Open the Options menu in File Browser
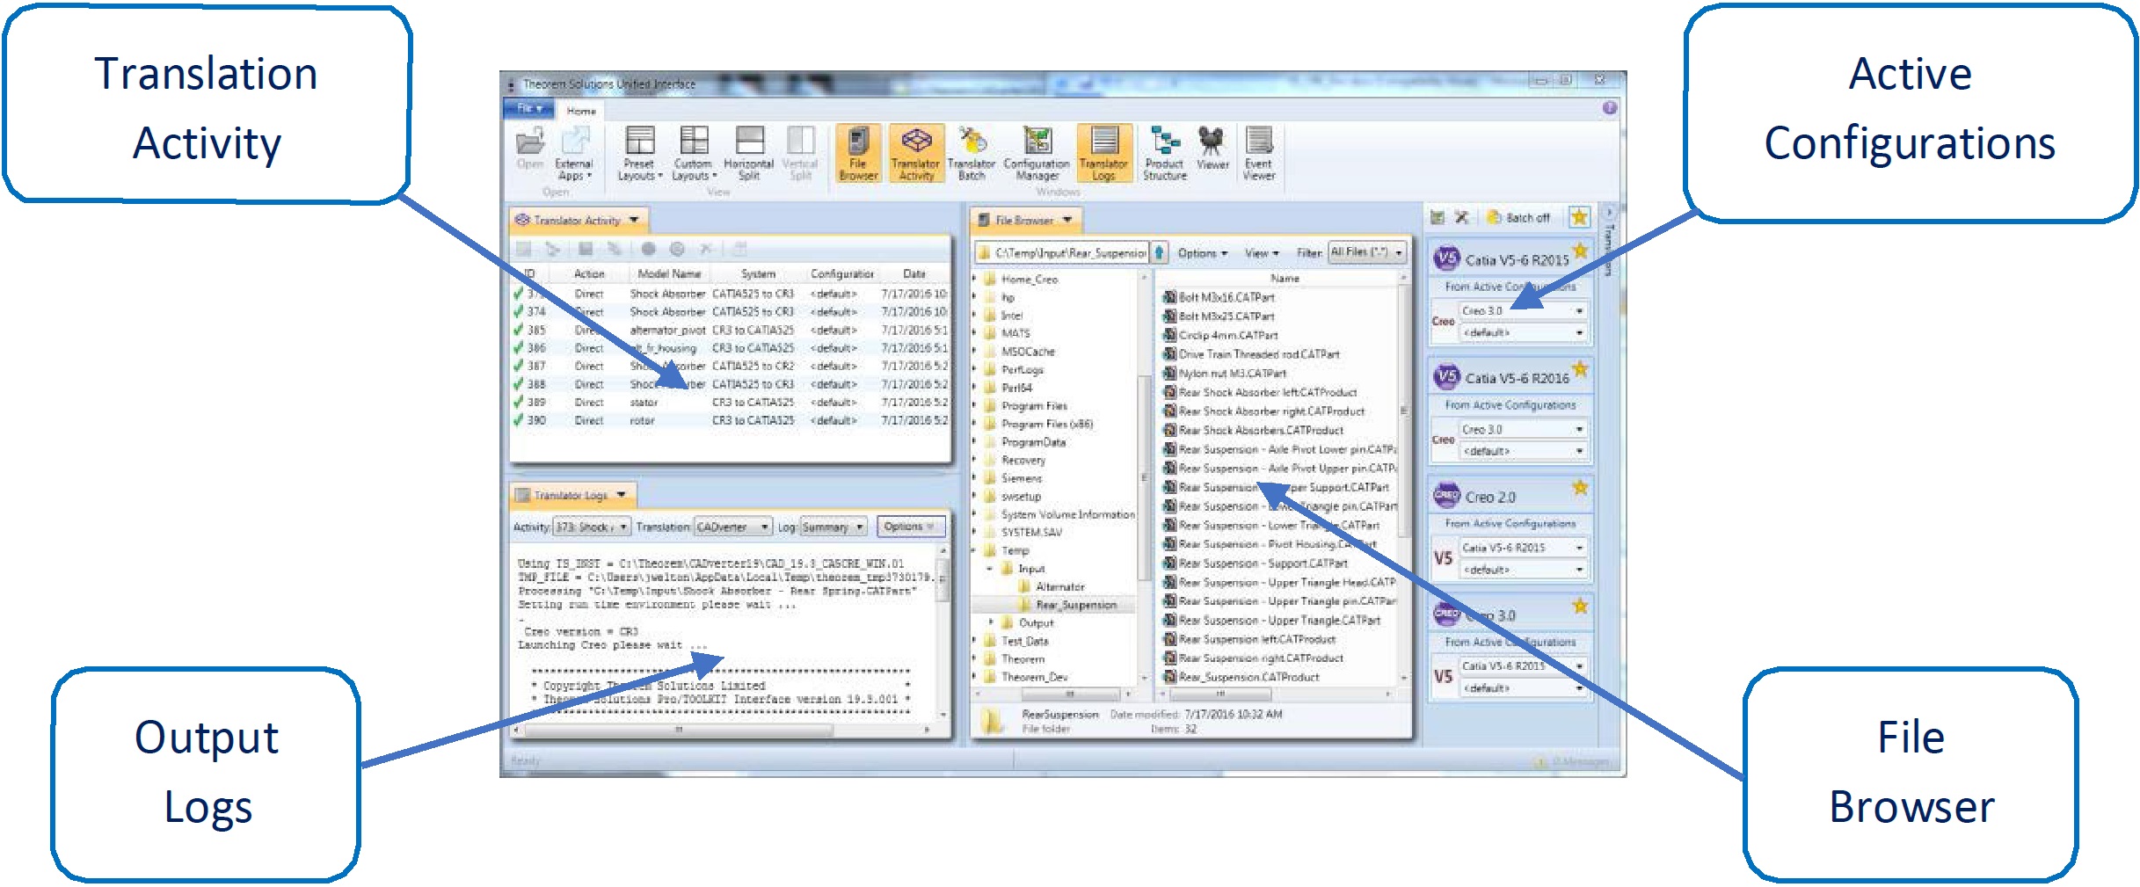Image resolution: width=2140 pixels, height=887 pixels. pos(1202,253)
